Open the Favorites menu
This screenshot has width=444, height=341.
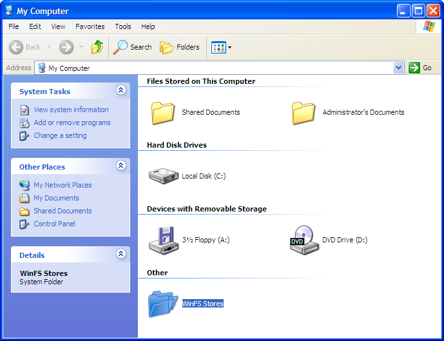(90, 26)
